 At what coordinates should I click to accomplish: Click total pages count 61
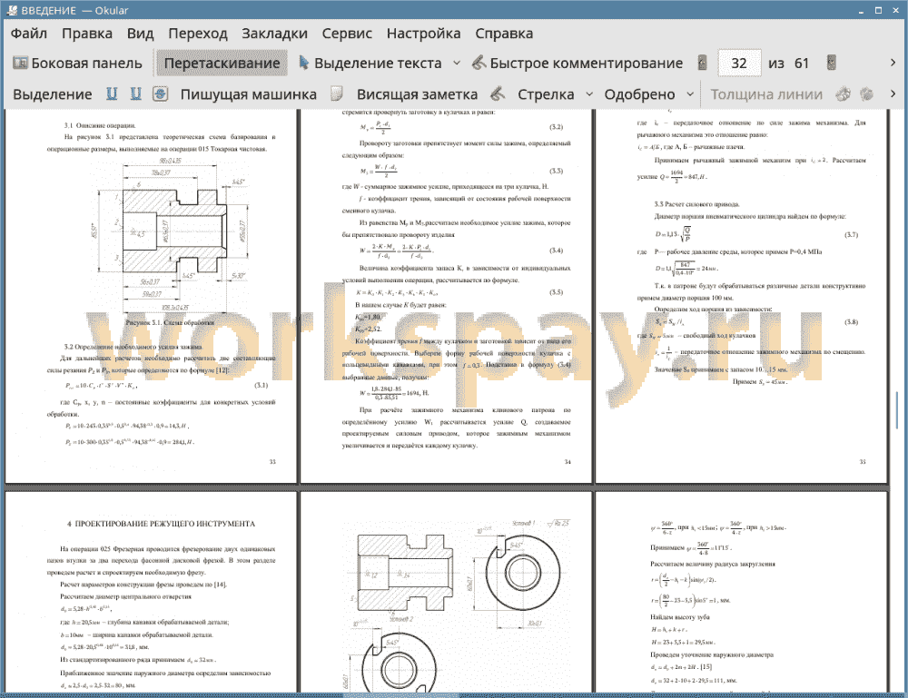802,64
